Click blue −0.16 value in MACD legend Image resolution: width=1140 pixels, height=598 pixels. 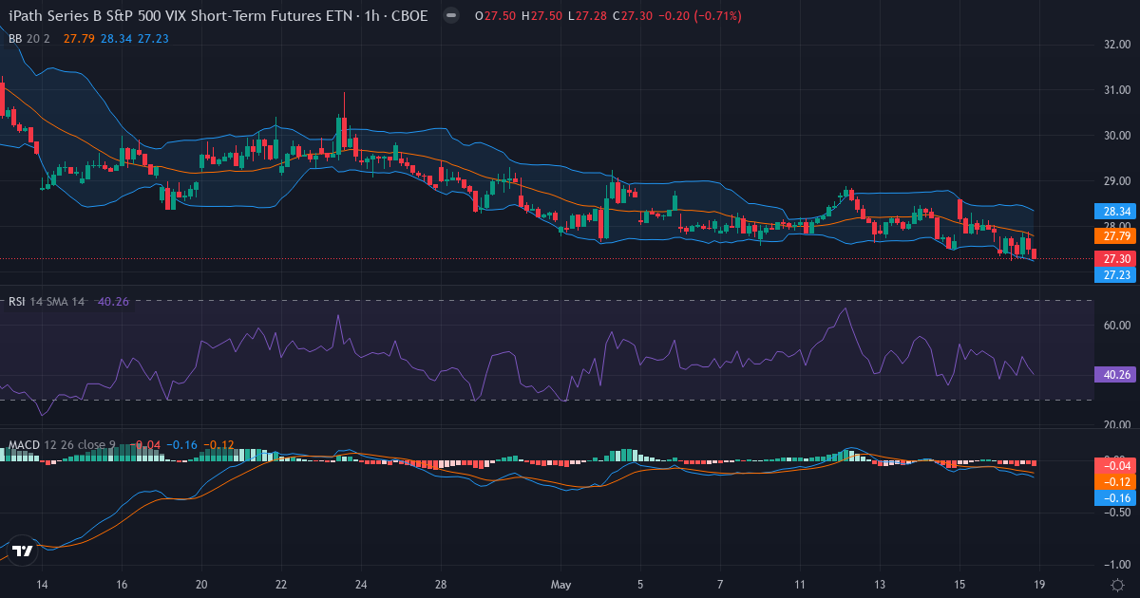182,444
